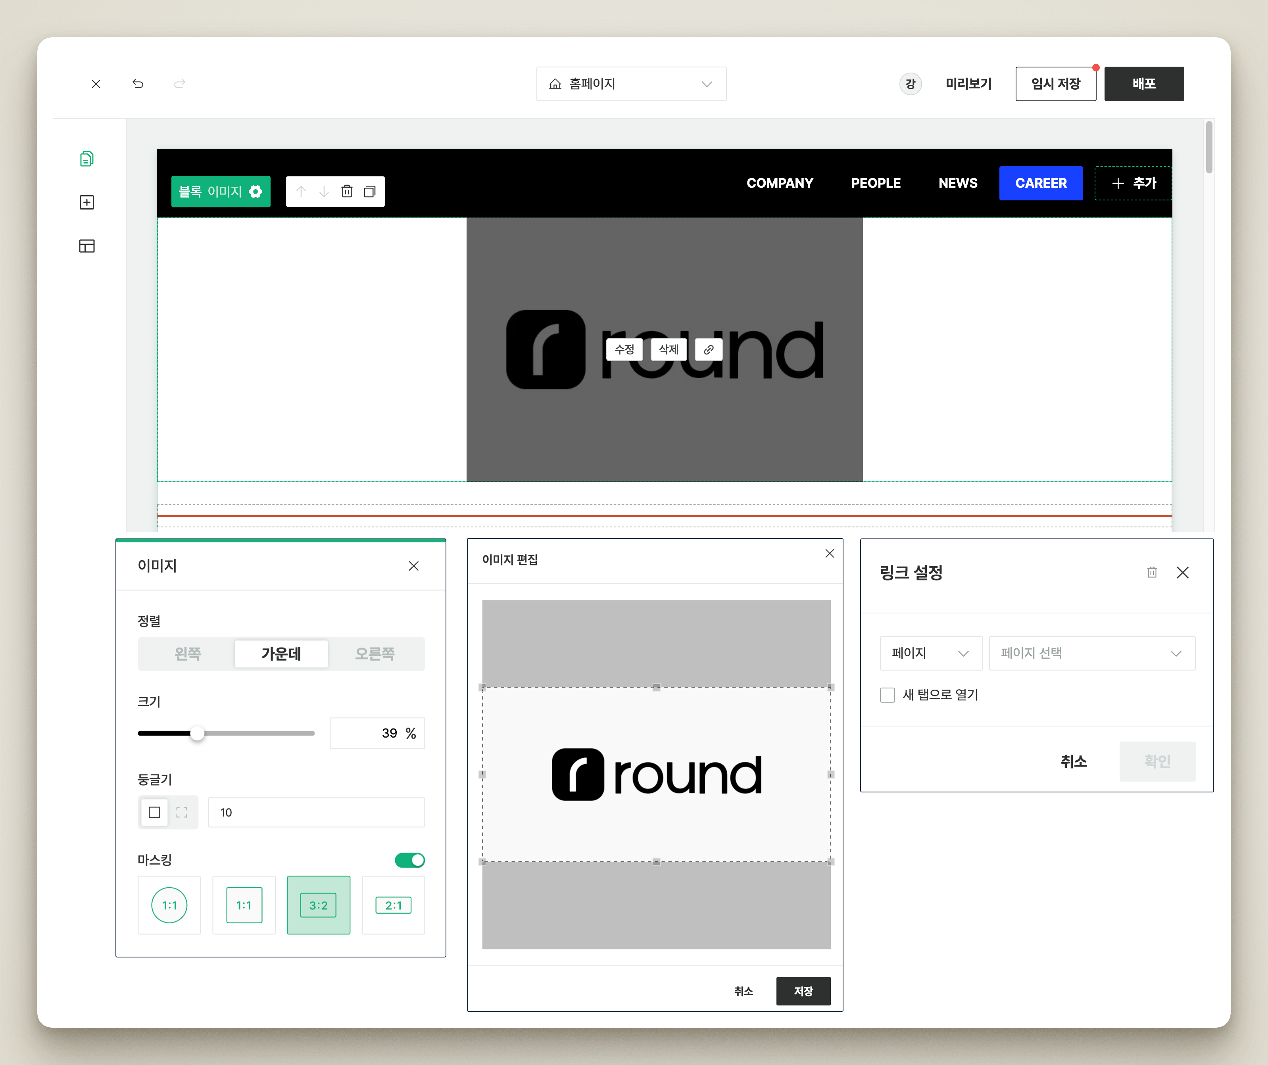Select square corner rounding icon
Viewport: 1268px width, 1065px height.
point(155,813)
